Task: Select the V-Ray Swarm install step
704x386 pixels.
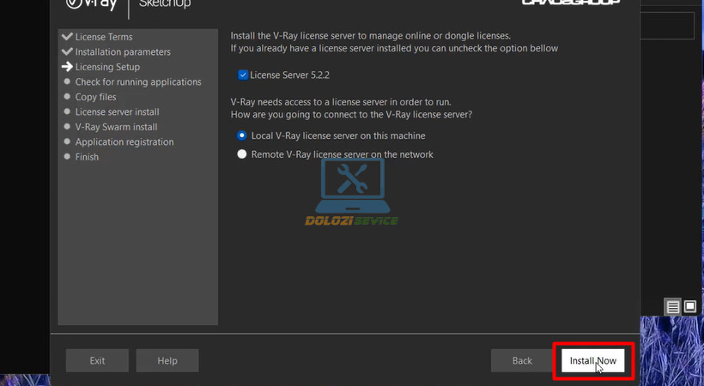Action: point(116,127)
